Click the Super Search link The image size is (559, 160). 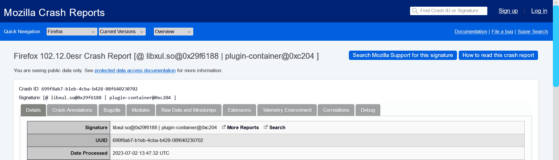coord(532,31)
